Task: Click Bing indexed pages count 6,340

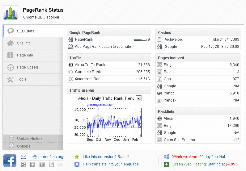Action: (x=234, y=65)
